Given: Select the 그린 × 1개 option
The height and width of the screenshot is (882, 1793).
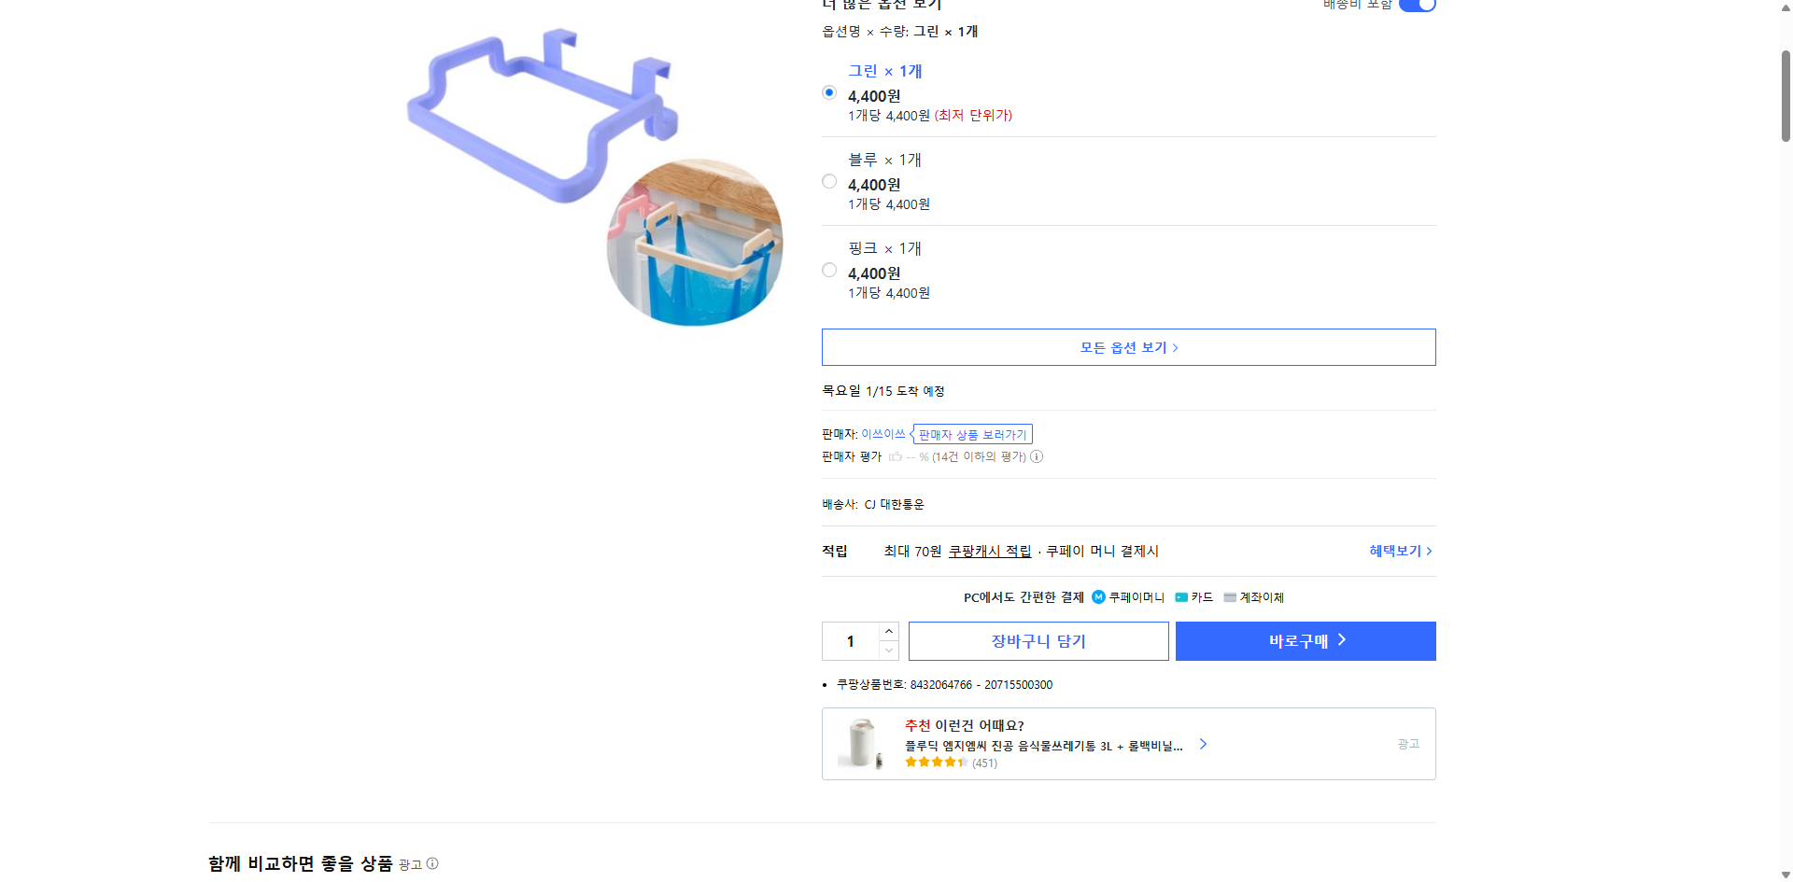Looking at the screenshot, I should pyautogui.click(x=828, y=92).
